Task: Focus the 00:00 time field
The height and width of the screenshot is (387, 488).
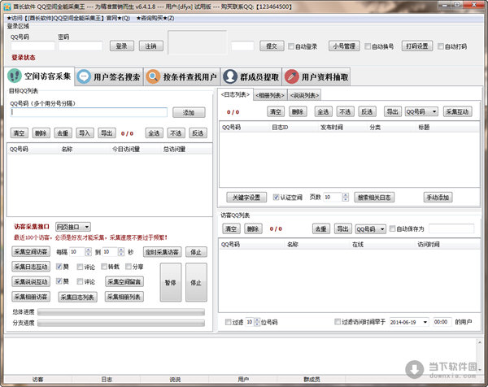Action: pos(442,322)
